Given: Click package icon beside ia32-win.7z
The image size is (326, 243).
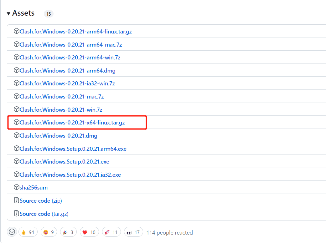Looking at the screenshot, I should click(16, 83).
